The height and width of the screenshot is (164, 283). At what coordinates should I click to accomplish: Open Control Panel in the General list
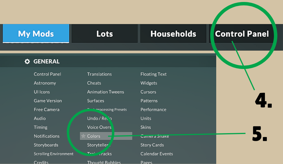[x=48, y=74]
